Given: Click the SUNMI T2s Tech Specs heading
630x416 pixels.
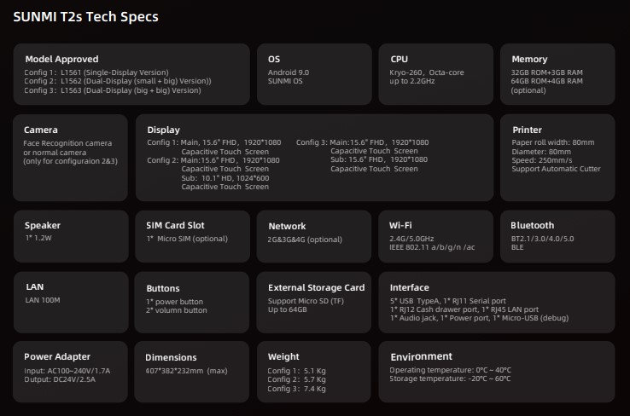Looking at the screenshot, I should click(85, 17).
